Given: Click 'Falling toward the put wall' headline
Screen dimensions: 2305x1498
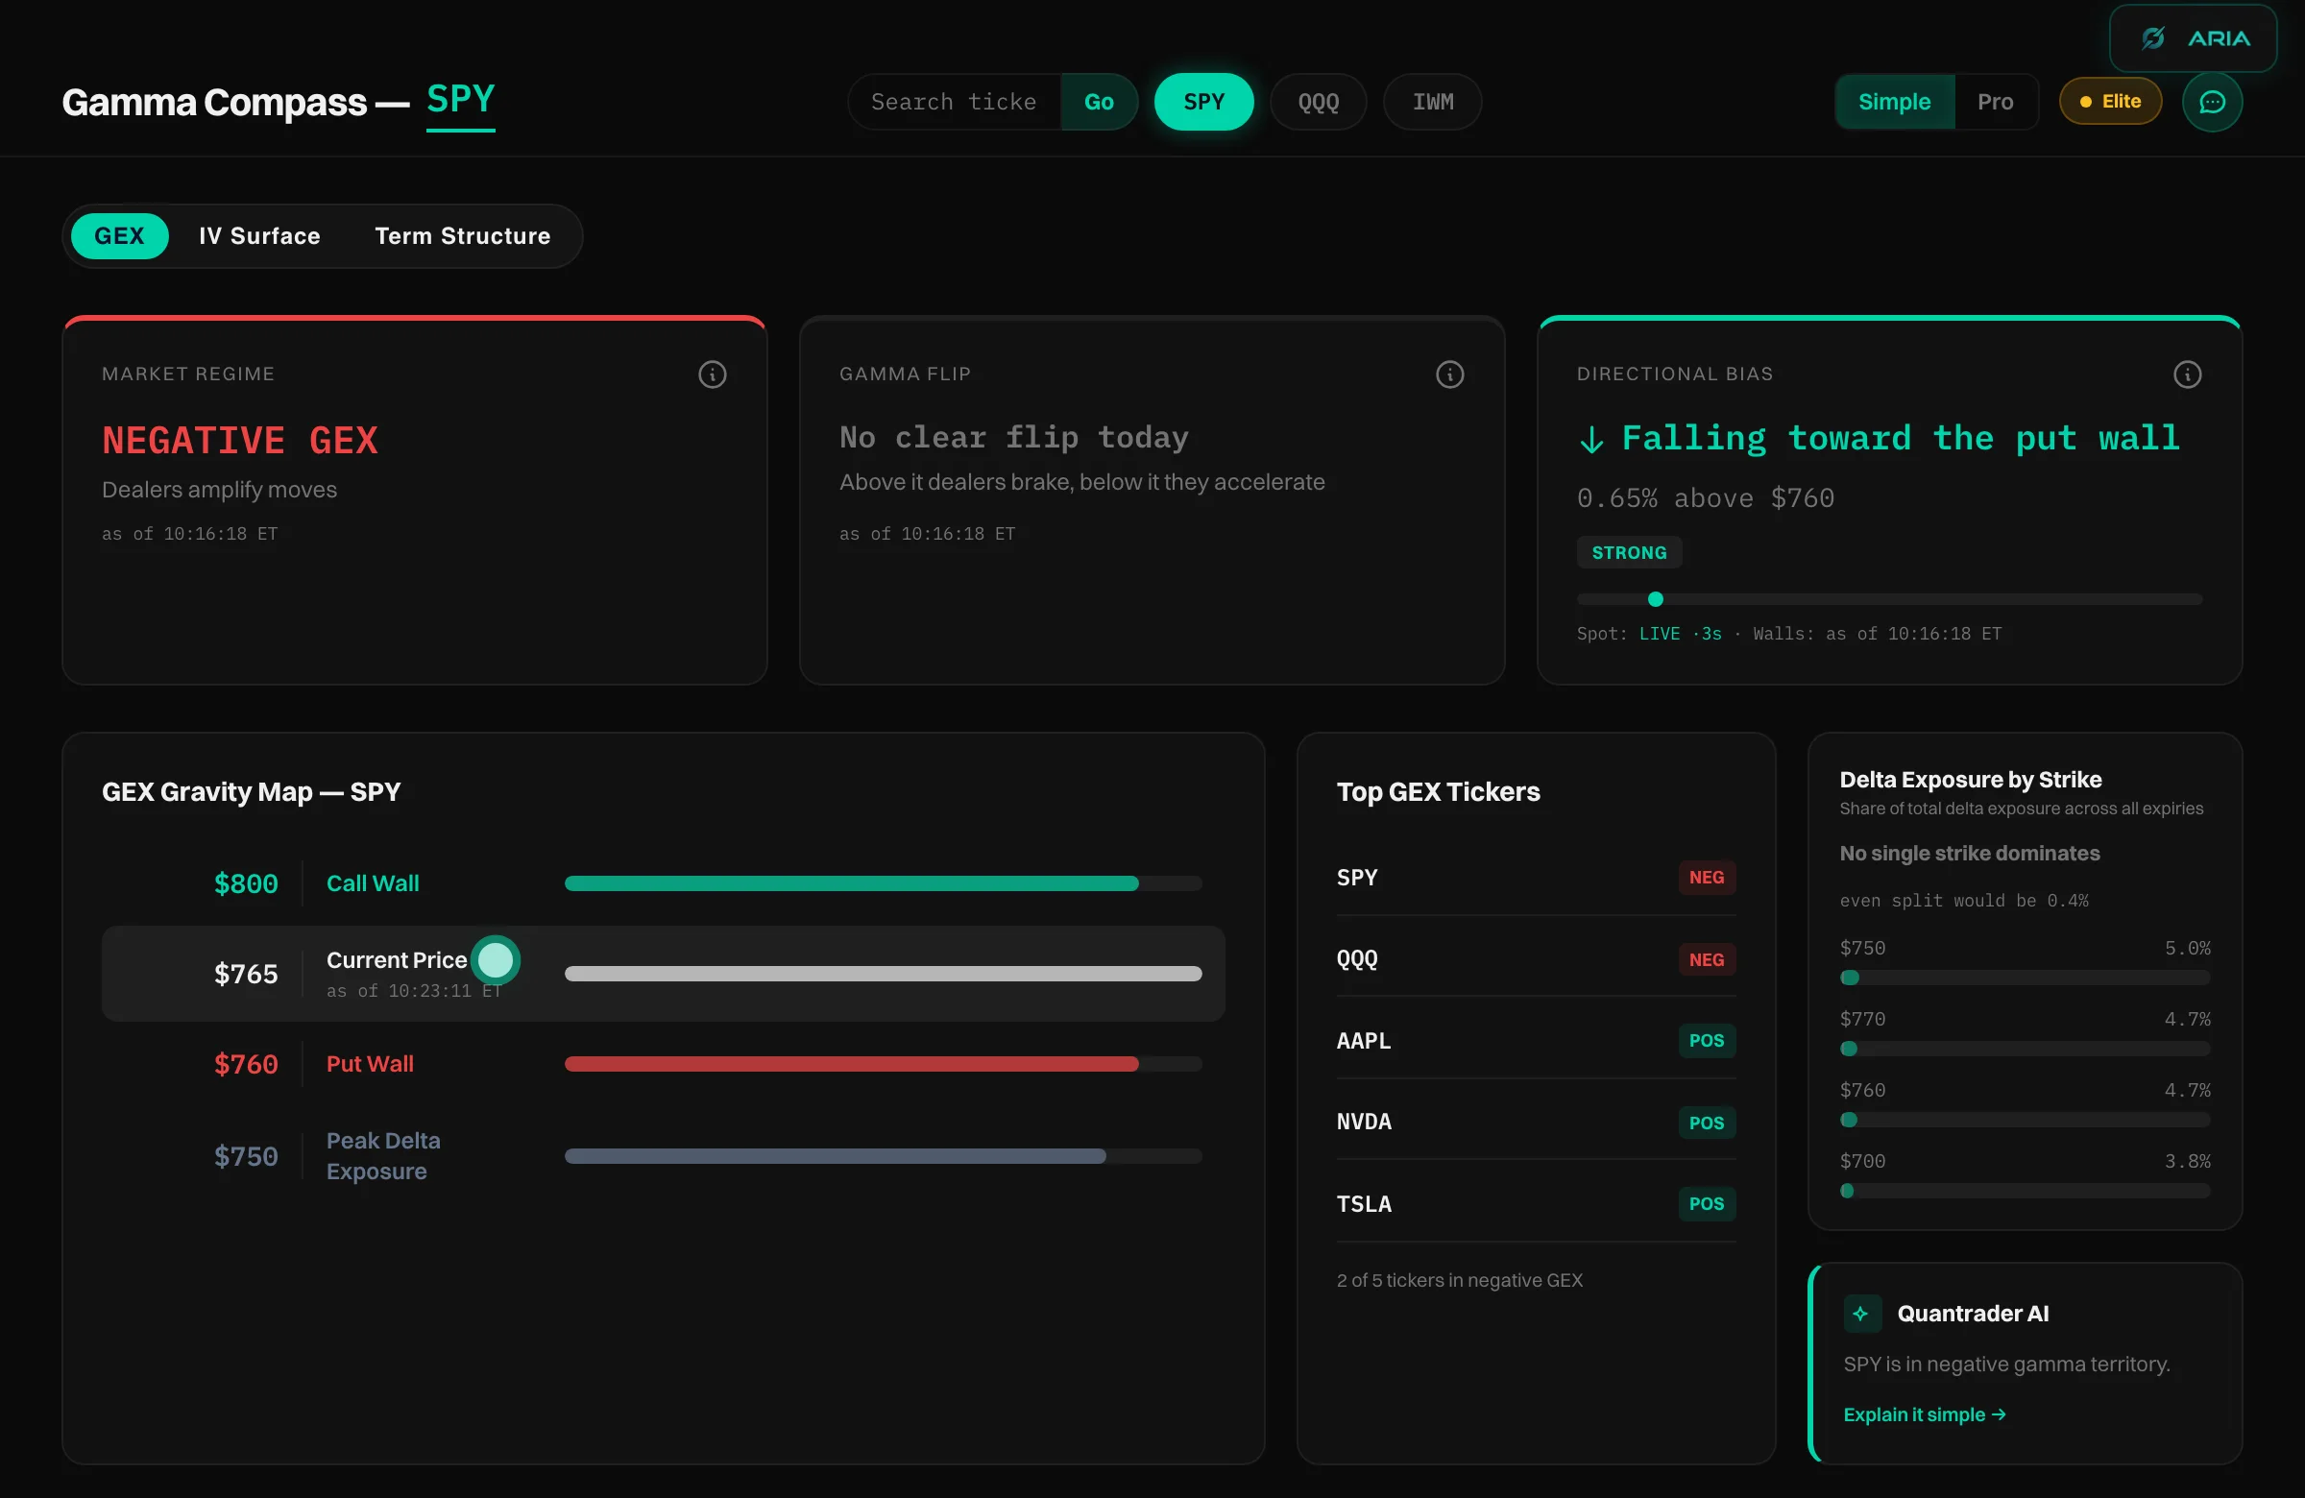Looking at the screenshot, I should click(1900, 439).
